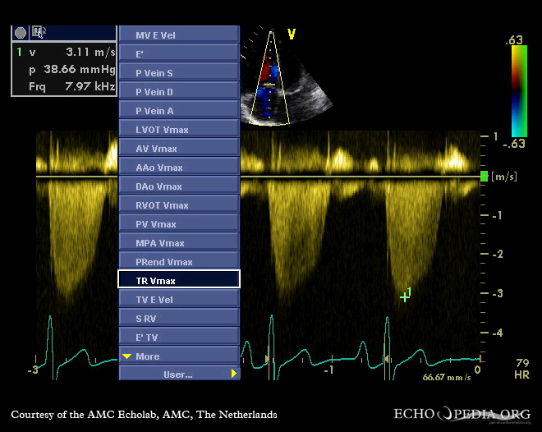
Task: Click the ECHOPEDIA.ORG logo link
Action: point(462,414)
